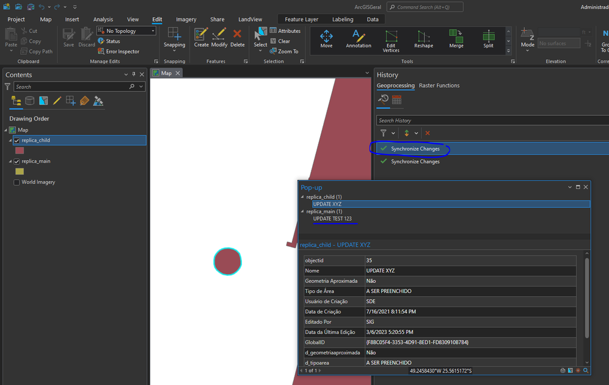Select UPDATE TEST 123 in Pop-up
609x385 pixels.
[x=332, y=219]
